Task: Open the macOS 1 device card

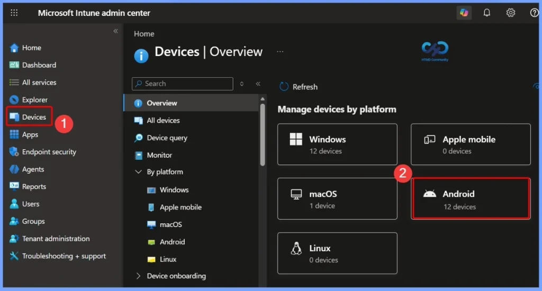Action: pos(337,198)
